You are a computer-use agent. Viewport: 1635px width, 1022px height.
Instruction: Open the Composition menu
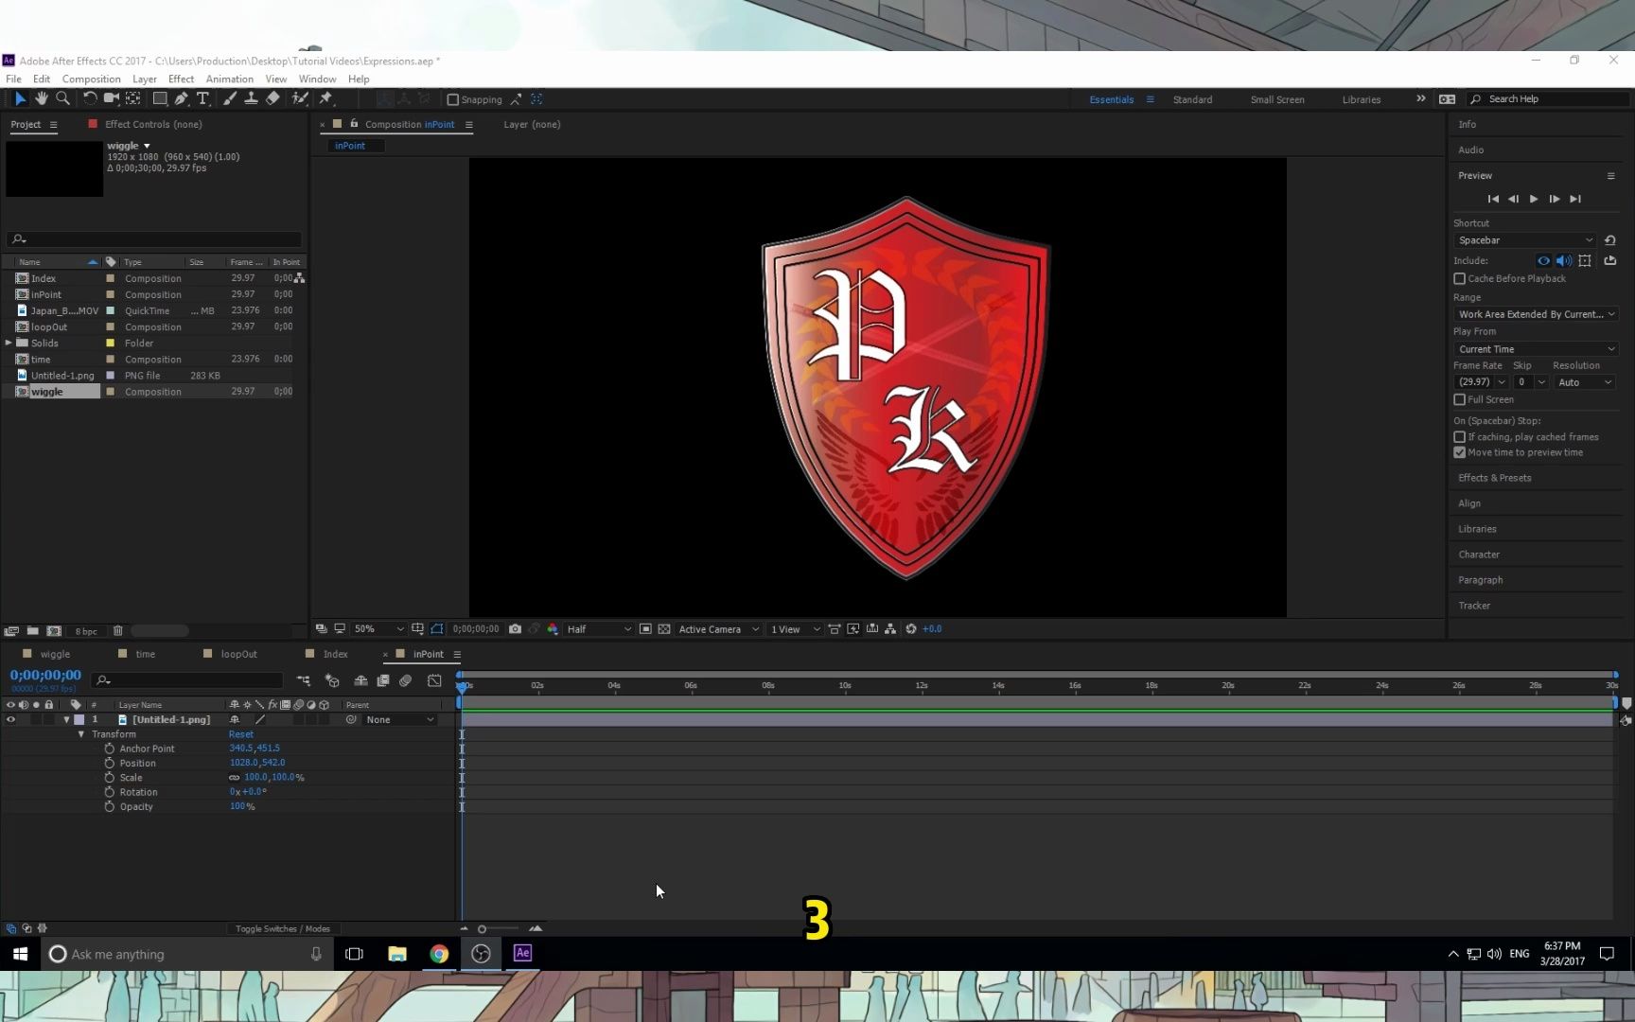click(91, 79)
